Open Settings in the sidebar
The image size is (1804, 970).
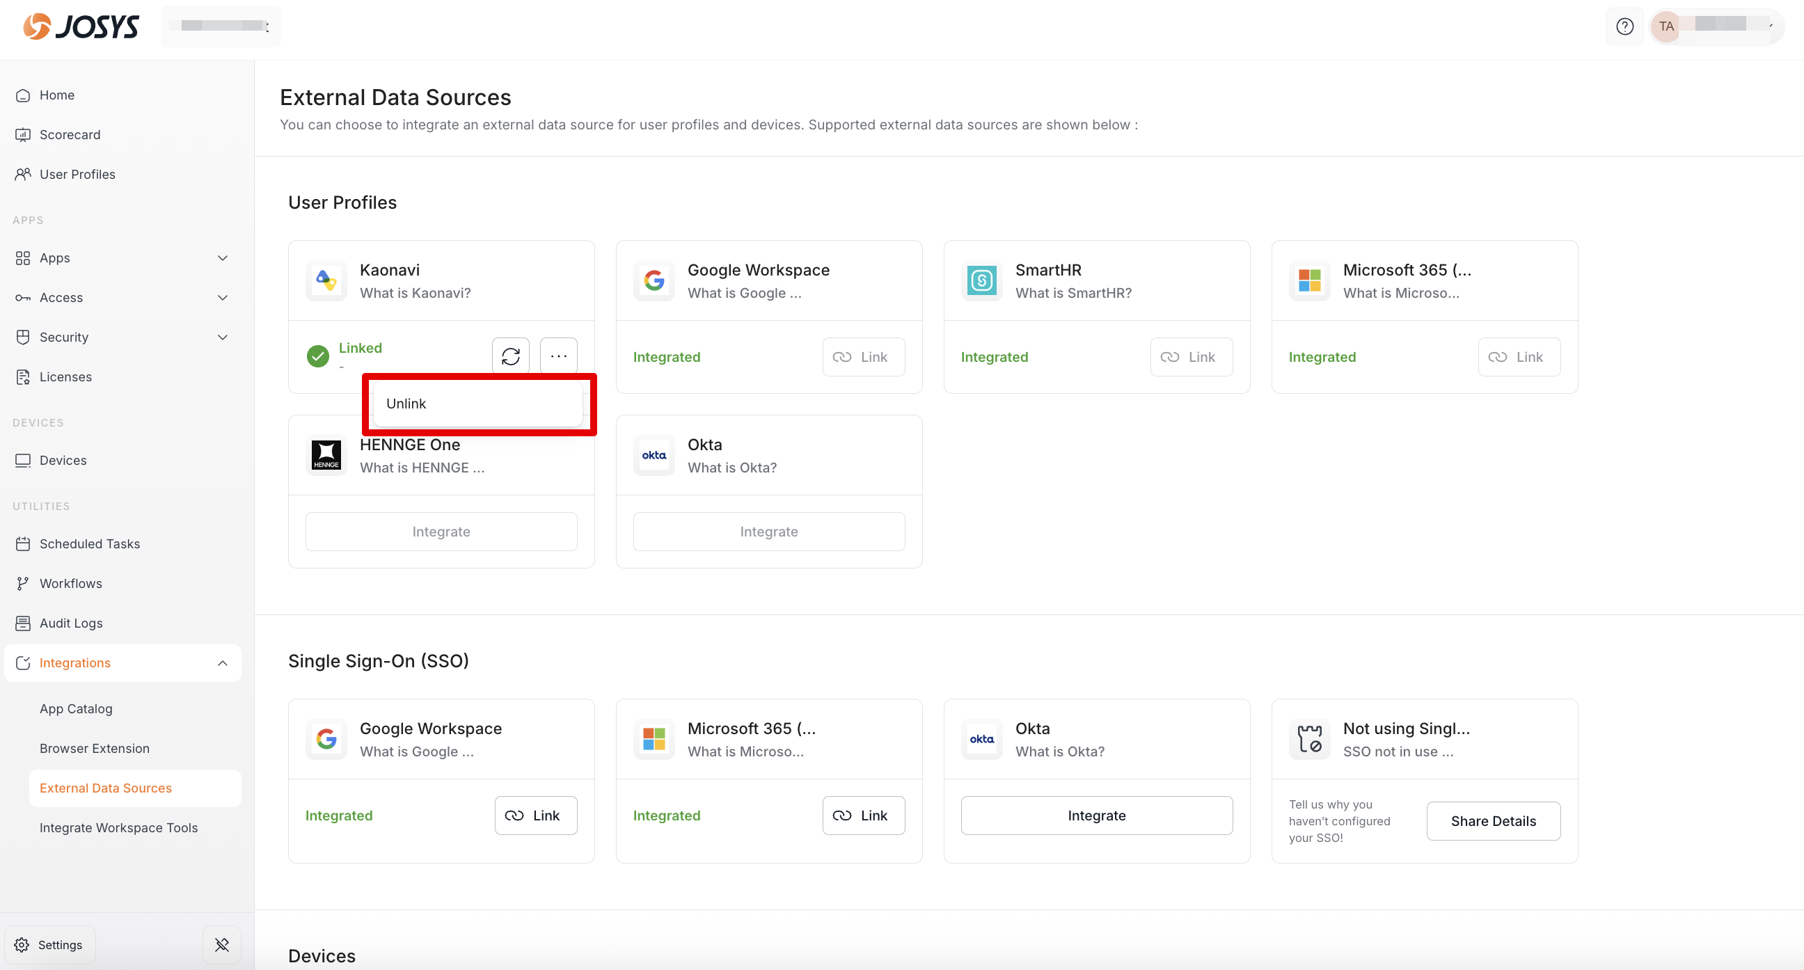pyautogui.click(x=49, y=944)
